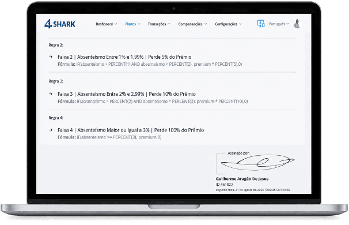The width and height of the screenshot is (349, 225).
Task: Click the arrow icon beside Faixa 2
Action: pos(51,57)
